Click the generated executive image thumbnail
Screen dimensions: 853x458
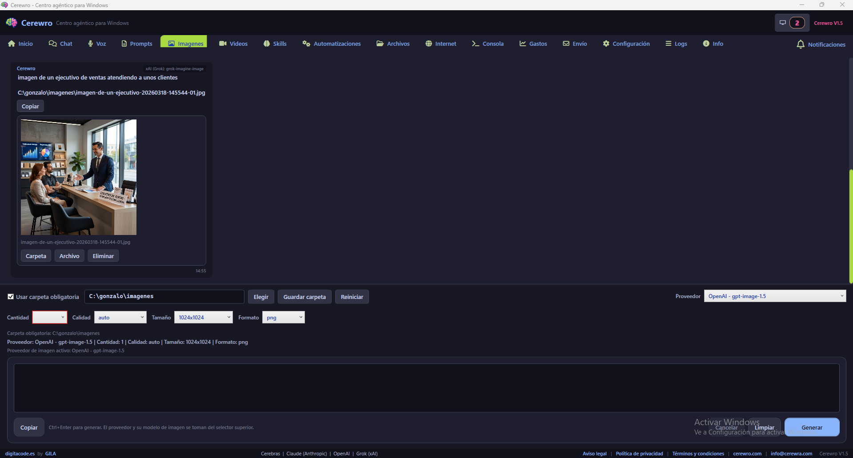coord(79,177)
